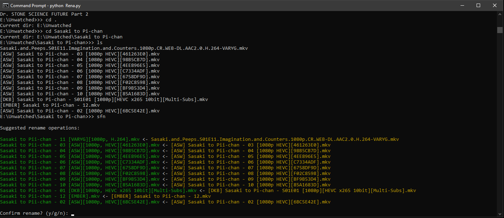
Task: Click the white listing entry '- 04 [1080p HEVC][98B5CB7D].mkv'
Action: (x=80, y=60)
